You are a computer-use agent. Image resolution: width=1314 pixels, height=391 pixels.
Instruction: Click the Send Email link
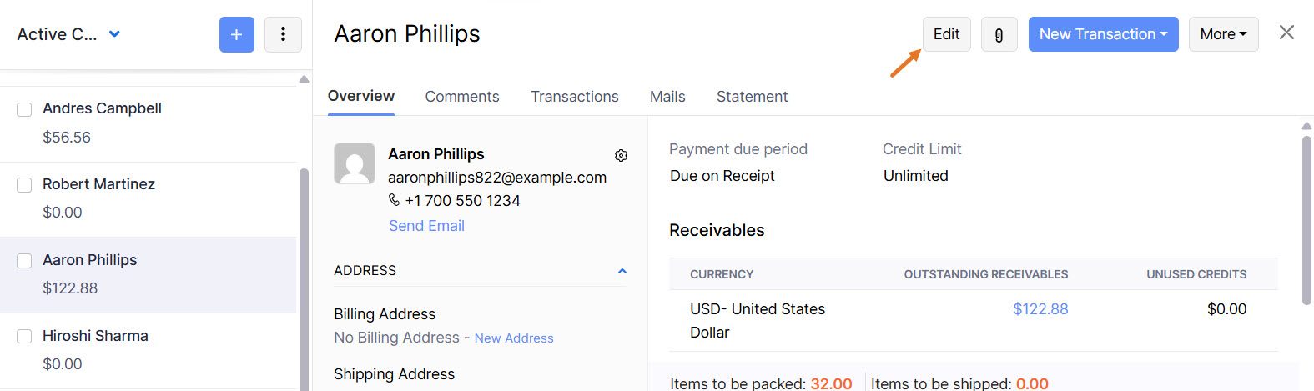[x=426, y=226]
